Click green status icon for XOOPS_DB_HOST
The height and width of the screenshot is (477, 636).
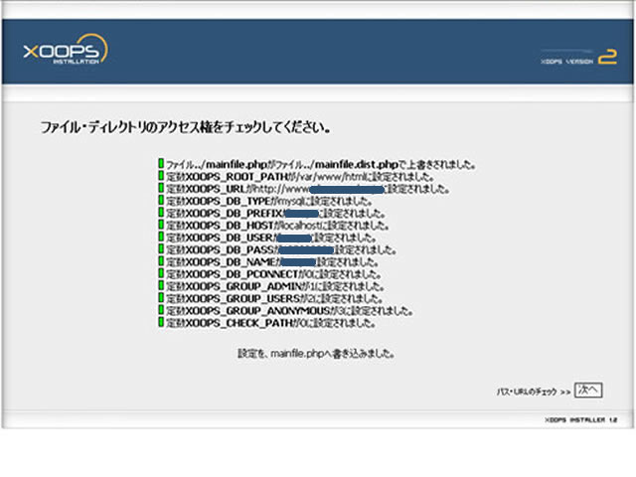160,224
